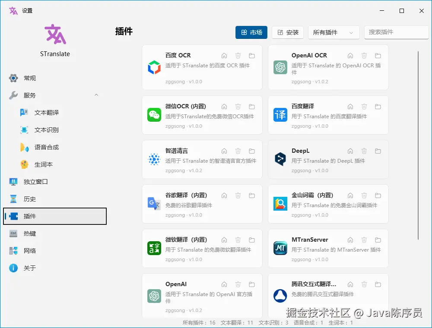Select 文本翻译 in sidebar

[54, 113]
